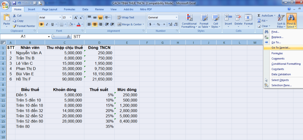Undo last action in Quick Access Toolbar
Image resolution: width=303 pixels, height=140 pixels.
[19, 3]
